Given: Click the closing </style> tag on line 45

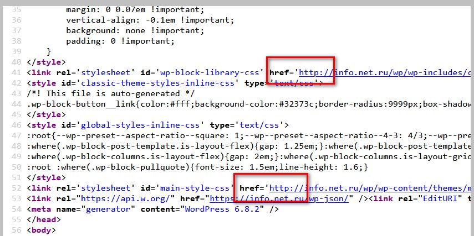Looking at the screenshot, I should 46,114.
